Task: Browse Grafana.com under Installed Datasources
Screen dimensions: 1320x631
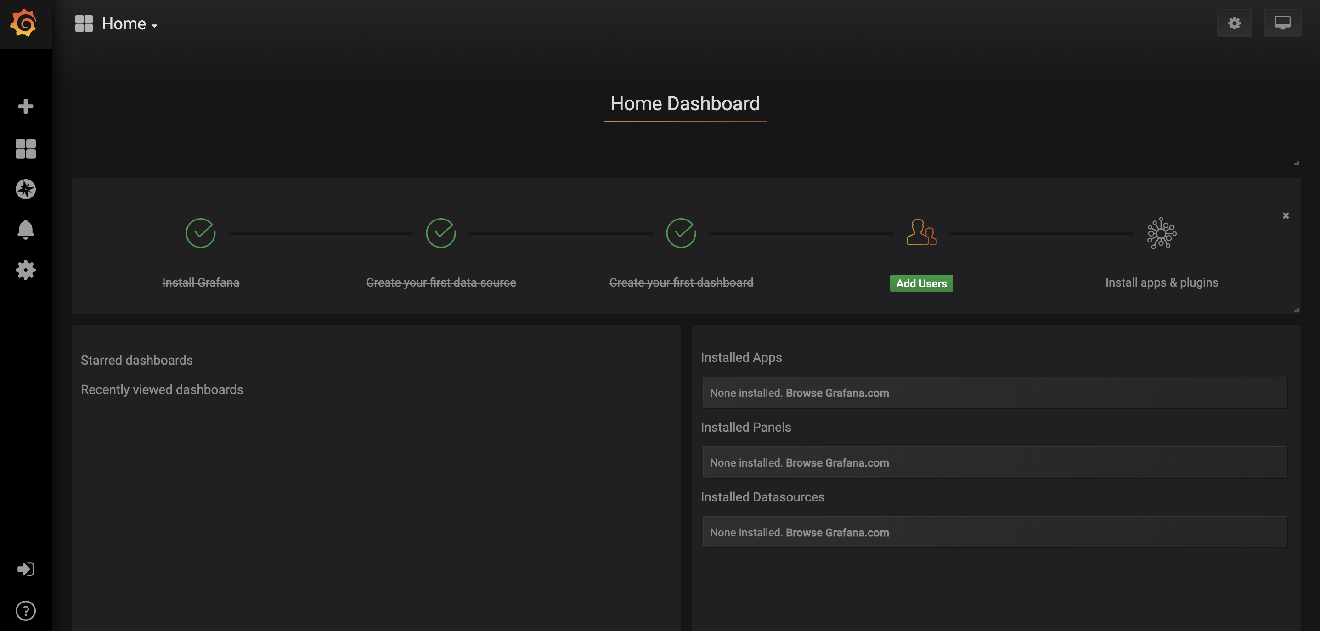Action: [x=837, y=532]
